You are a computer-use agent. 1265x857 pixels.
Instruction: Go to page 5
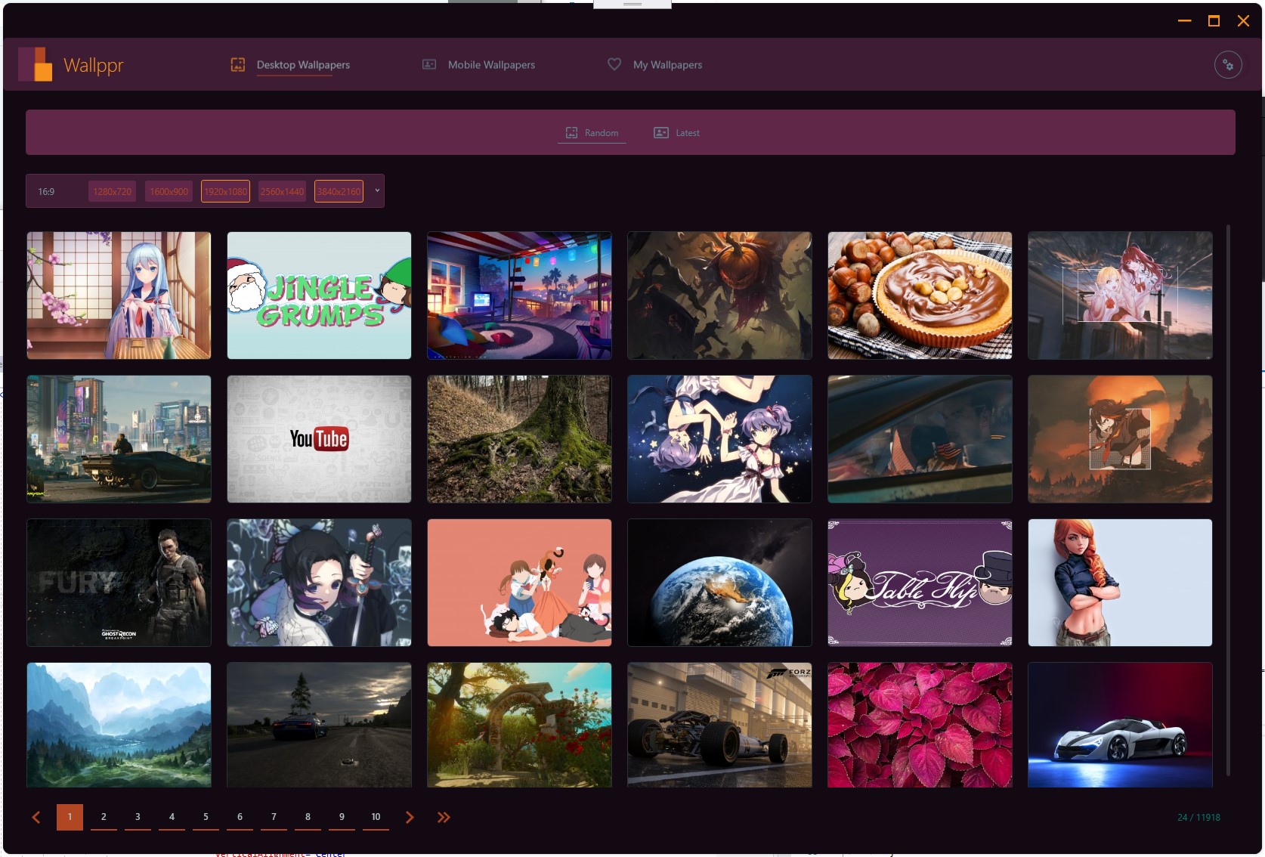(x=206, y=817)
